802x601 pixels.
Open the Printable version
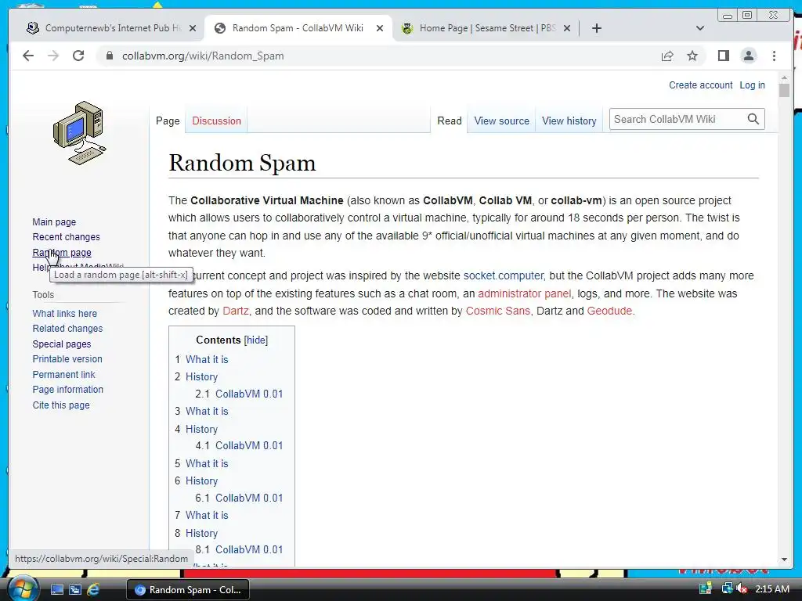(x=67, y=358)
